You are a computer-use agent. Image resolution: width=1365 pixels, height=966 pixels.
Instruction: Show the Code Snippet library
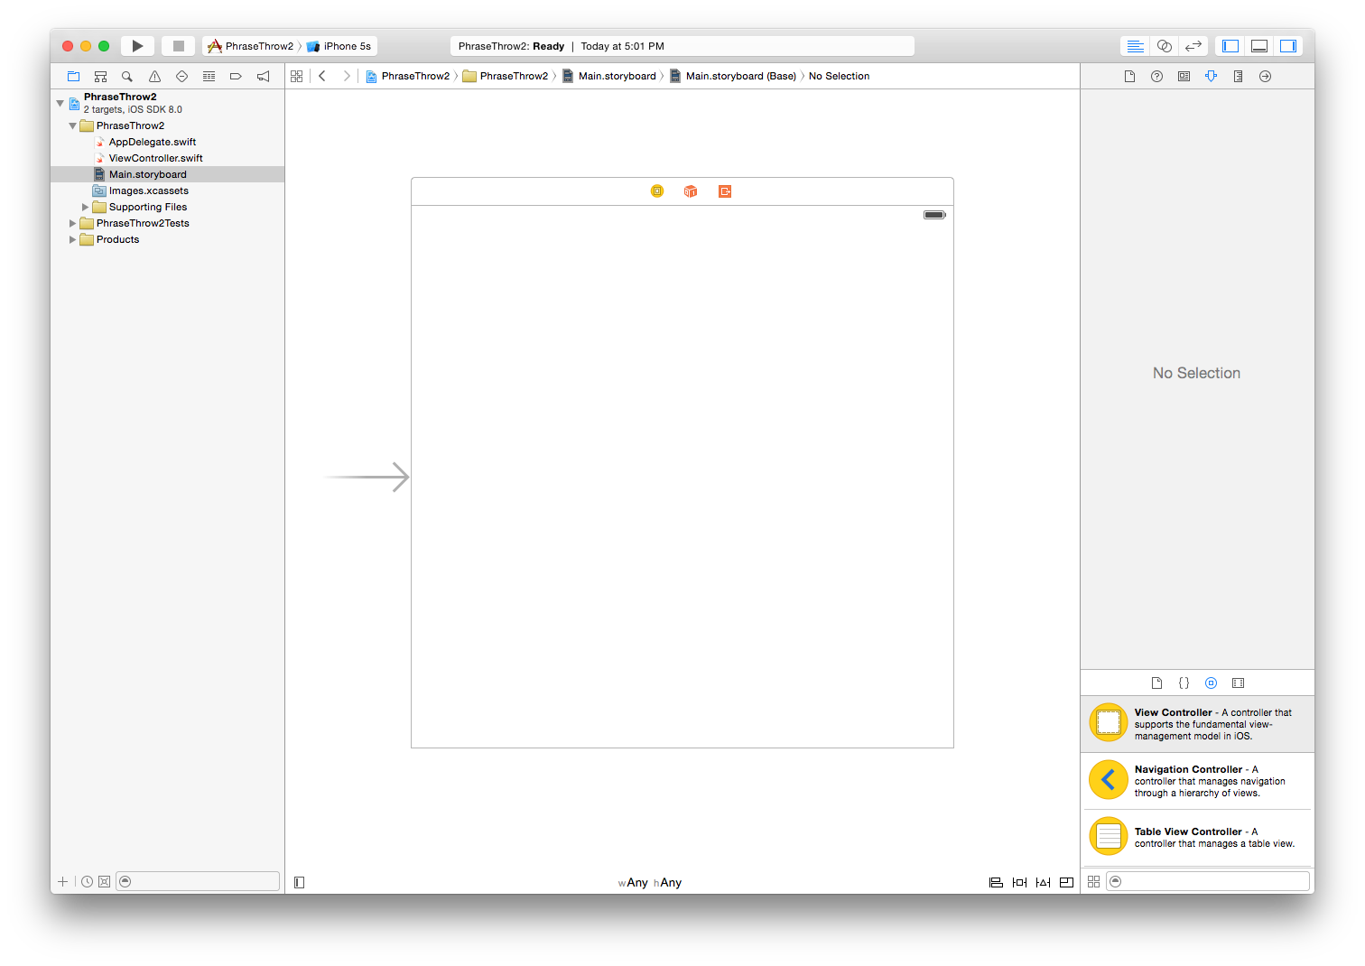click(x=1184, y=683)
